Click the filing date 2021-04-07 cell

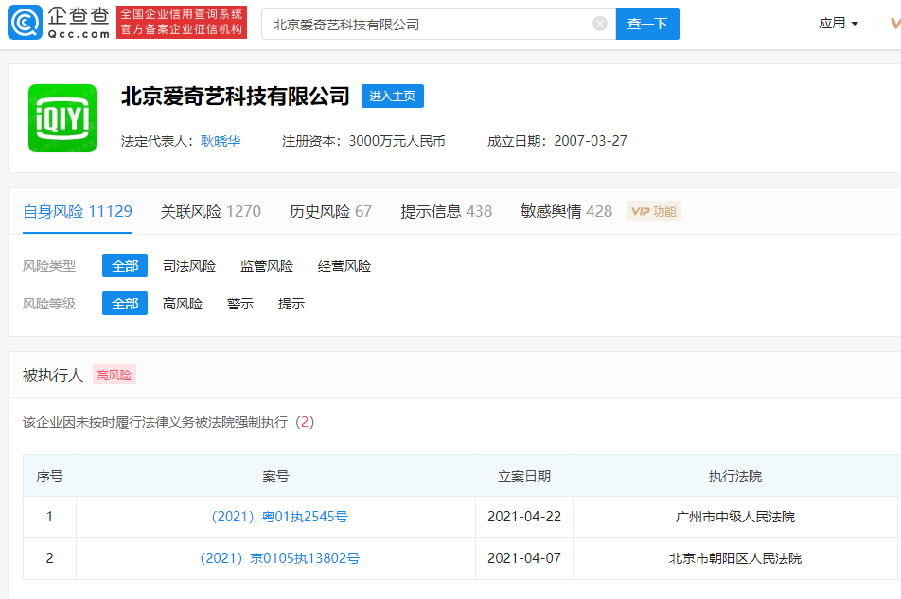(x=524, y=558)
